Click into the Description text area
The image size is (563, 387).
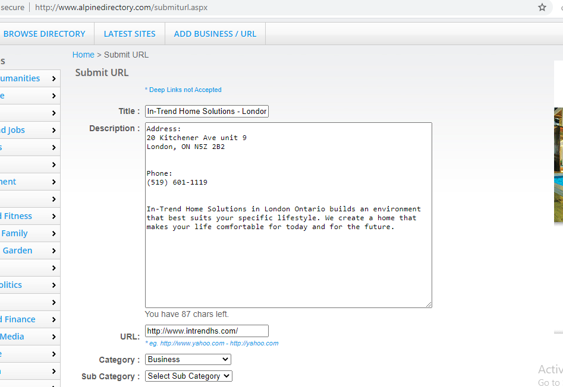(288, 215)
